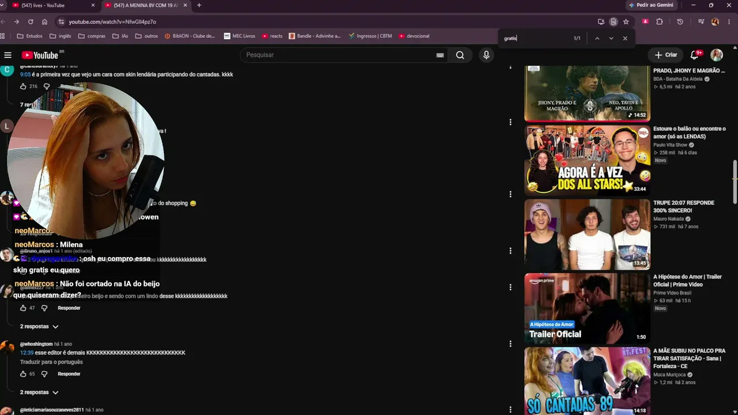Screen dimensions: 738x415
Task: Like the comment with 216 likes
Action: click(x=23, y=86)
